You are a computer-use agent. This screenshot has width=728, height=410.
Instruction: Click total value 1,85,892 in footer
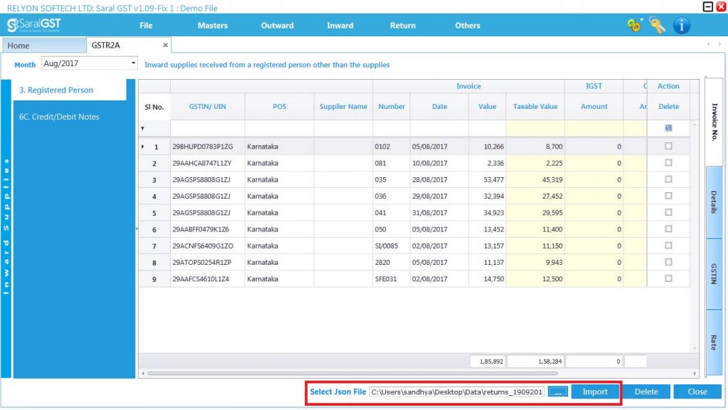[x=488, y=361]
